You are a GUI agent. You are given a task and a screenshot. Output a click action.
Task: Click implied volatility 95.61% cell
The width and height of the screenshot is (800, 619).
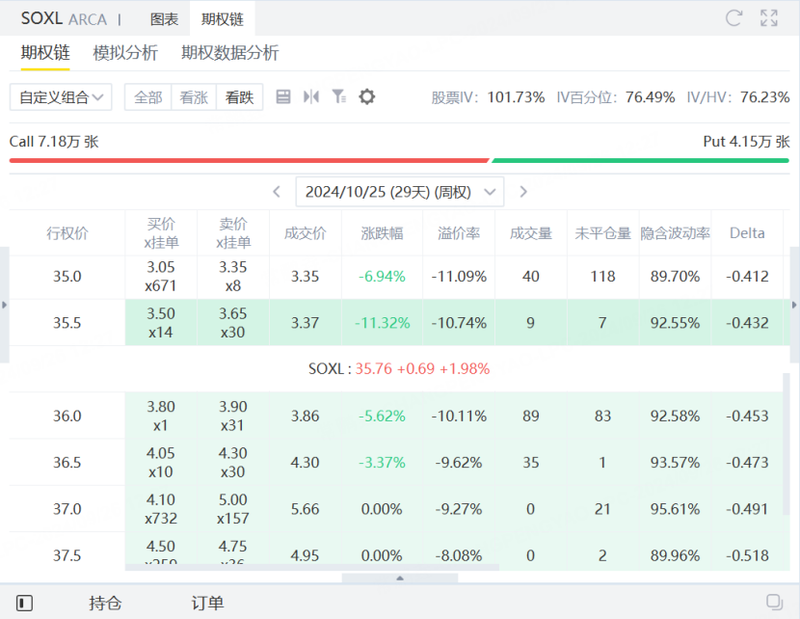(675, 509)
